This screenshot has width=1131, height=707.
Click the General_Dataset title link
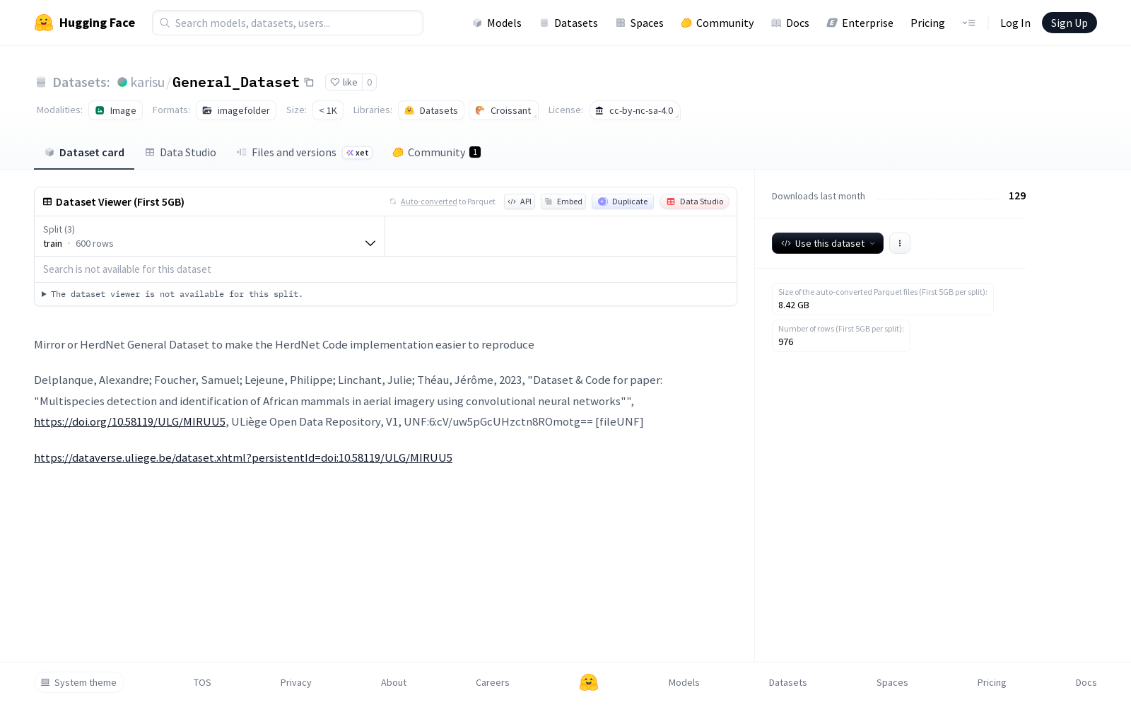click(236, 82)
